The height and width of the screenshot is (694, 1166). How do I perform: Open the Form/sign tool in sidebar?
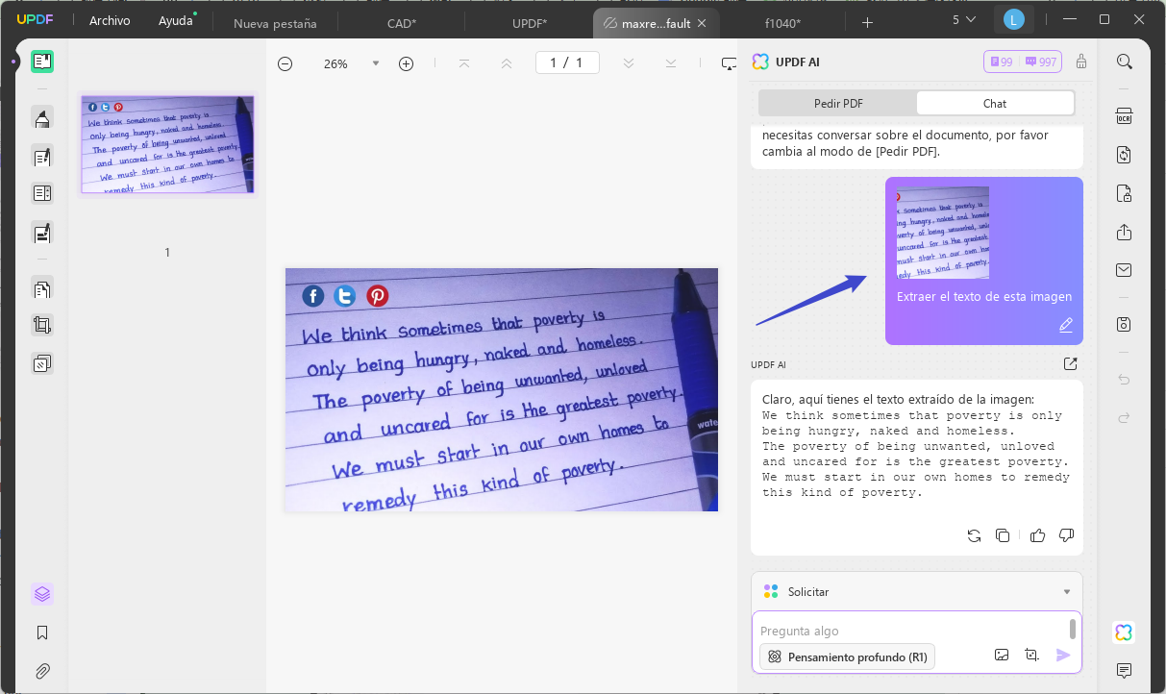click(41, 232)
